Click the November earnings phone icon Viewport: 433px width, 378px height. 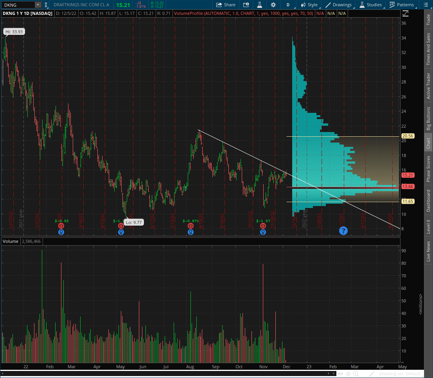263,226
